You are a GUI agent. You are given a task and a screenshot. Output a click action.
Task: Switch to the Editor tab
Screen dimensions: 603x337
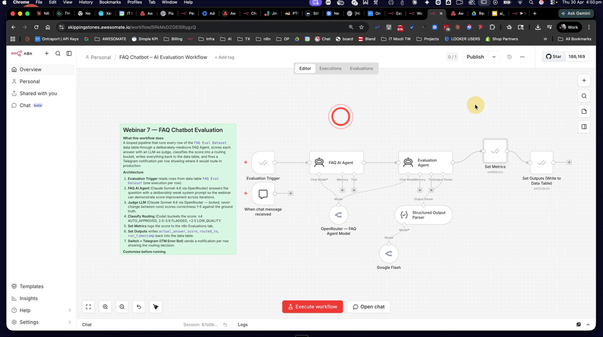click(x=305, y=68)
